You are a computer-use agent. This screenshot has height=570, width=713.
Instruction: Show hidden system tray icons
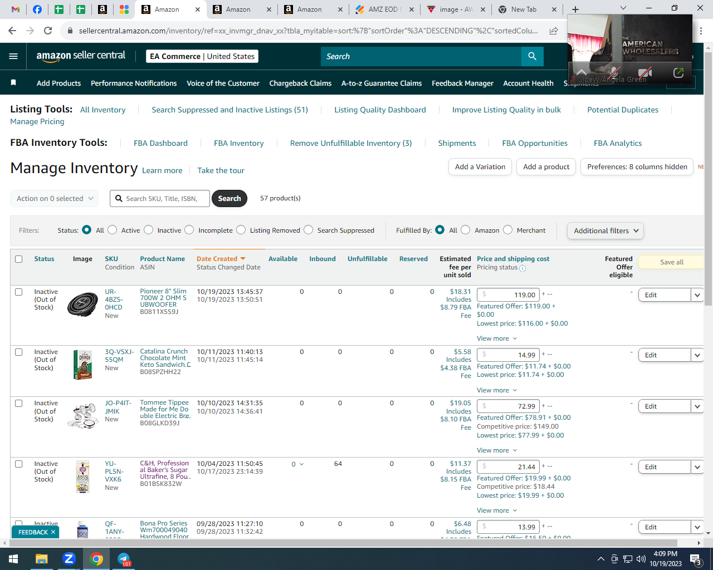click(x=600, y=559)
